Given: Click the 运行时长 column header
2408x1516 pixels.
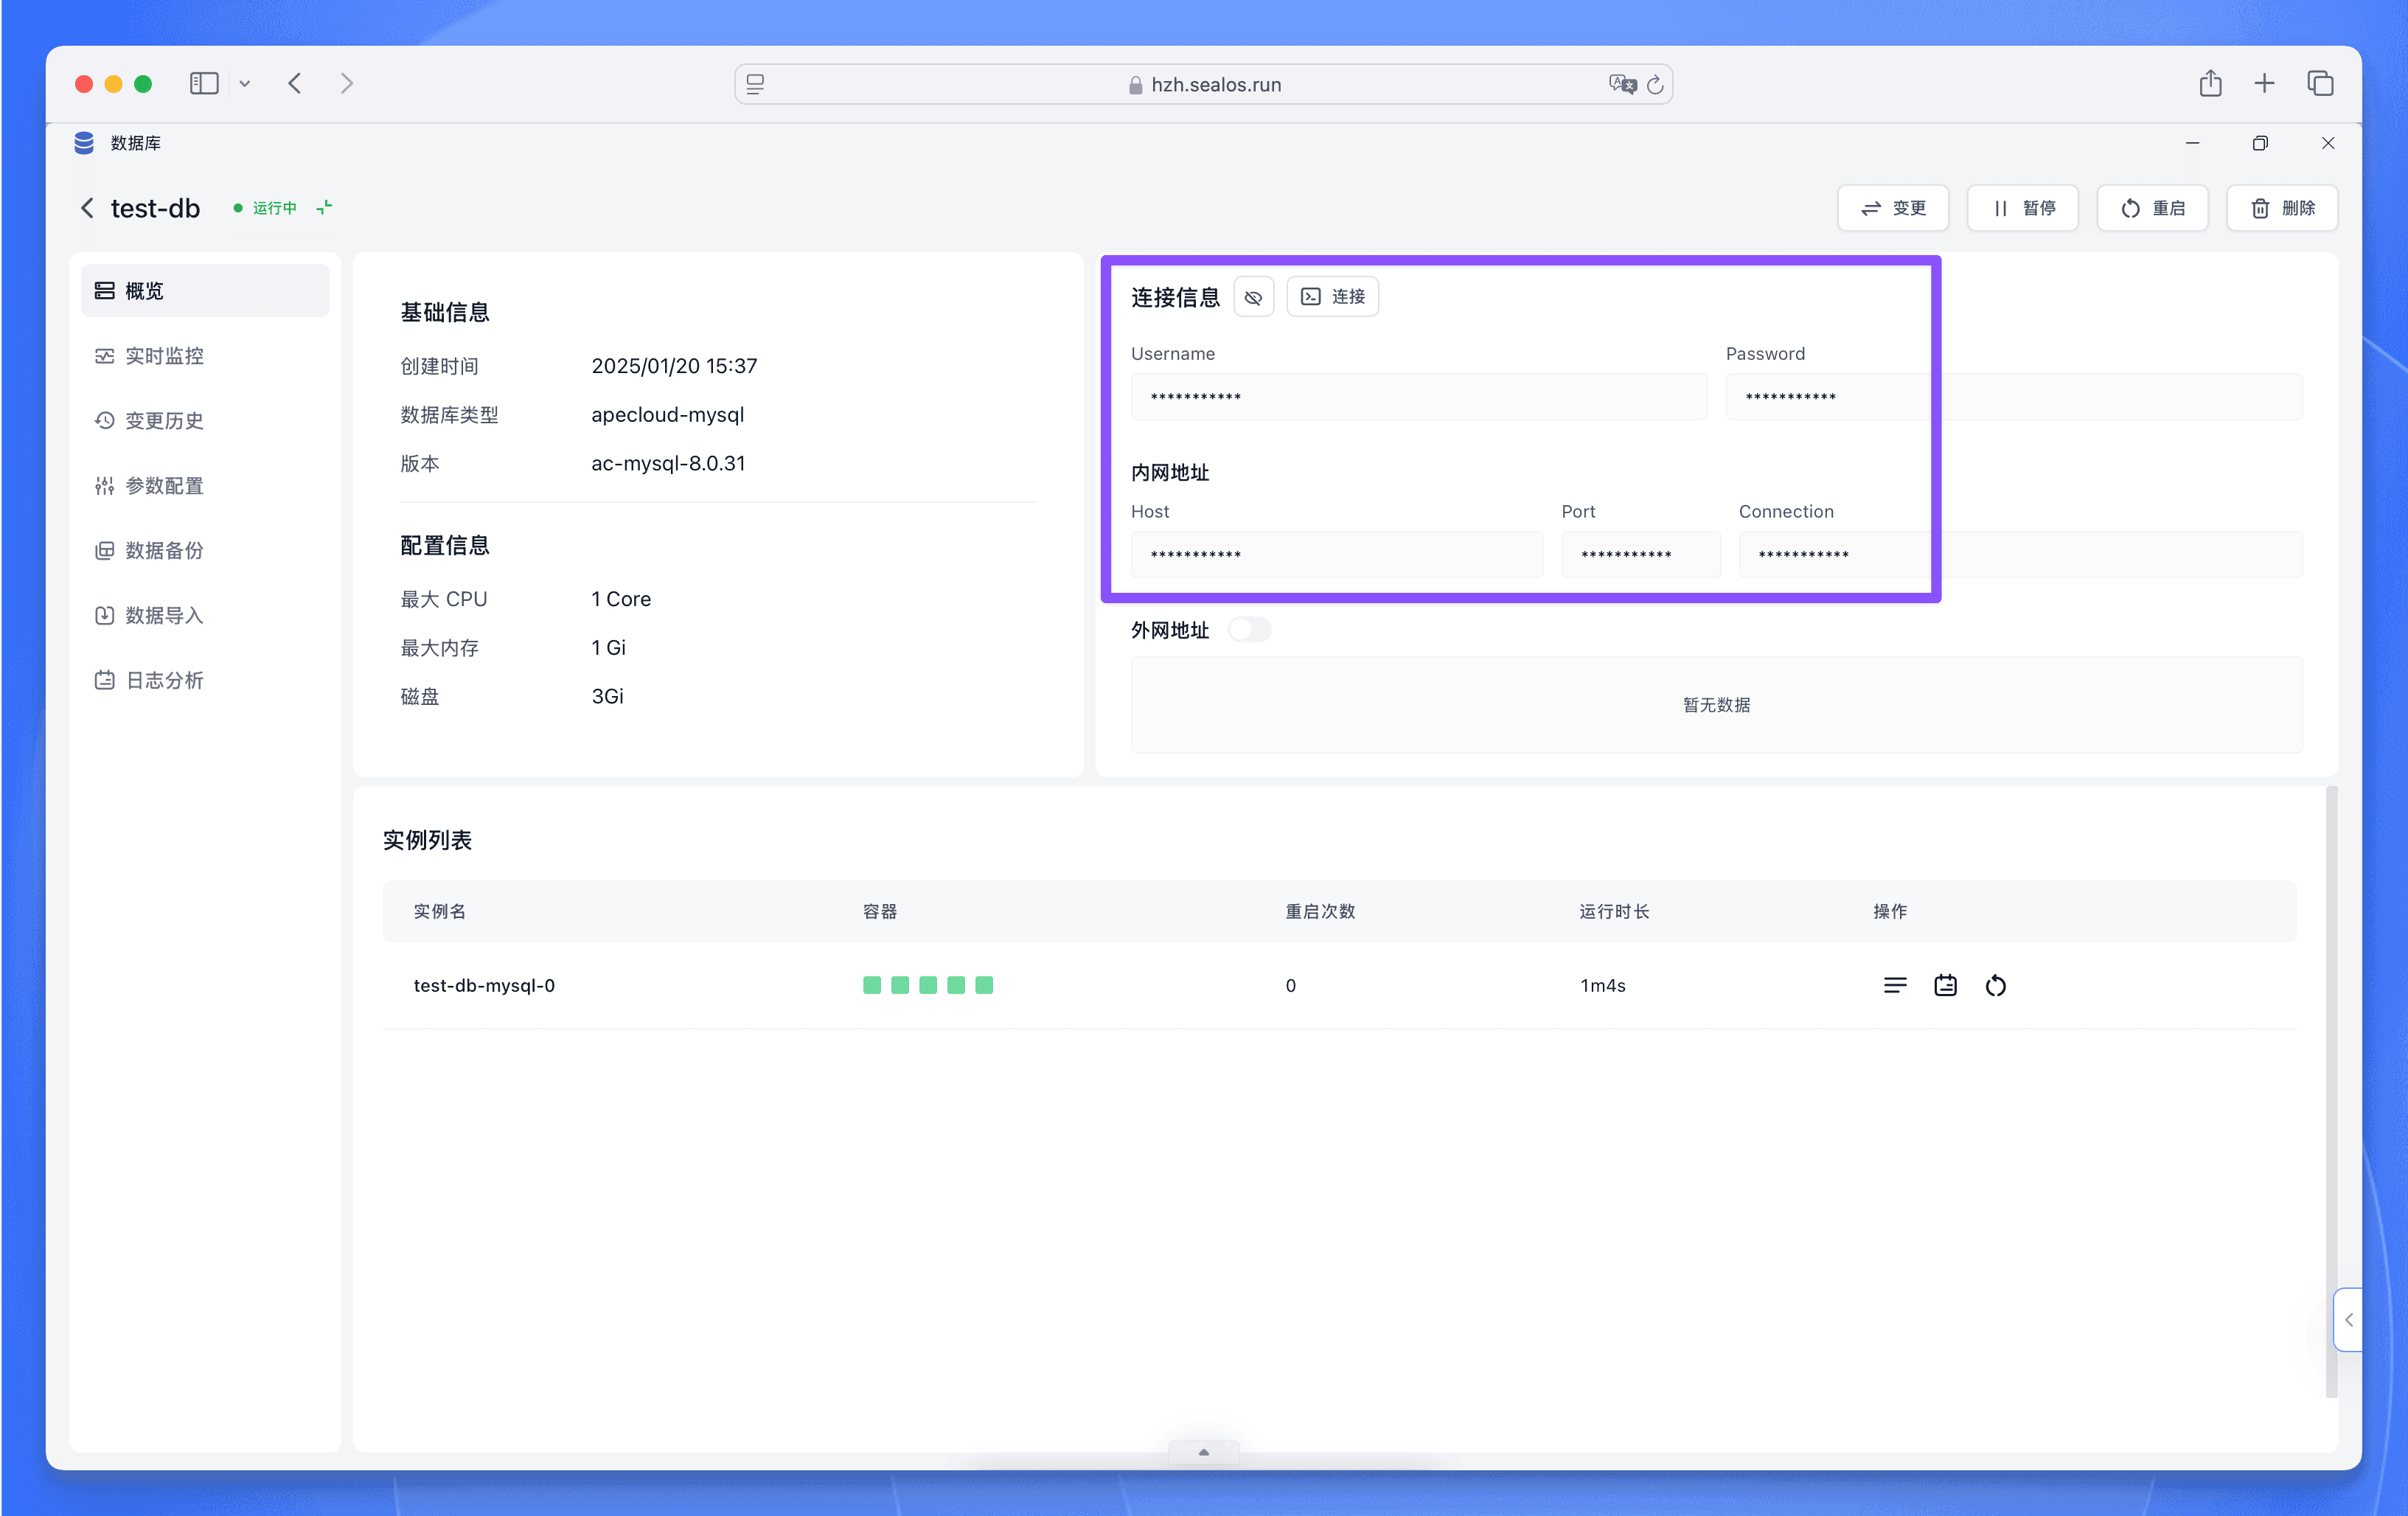Looking at the screenshot, I should pos(1614,911).
